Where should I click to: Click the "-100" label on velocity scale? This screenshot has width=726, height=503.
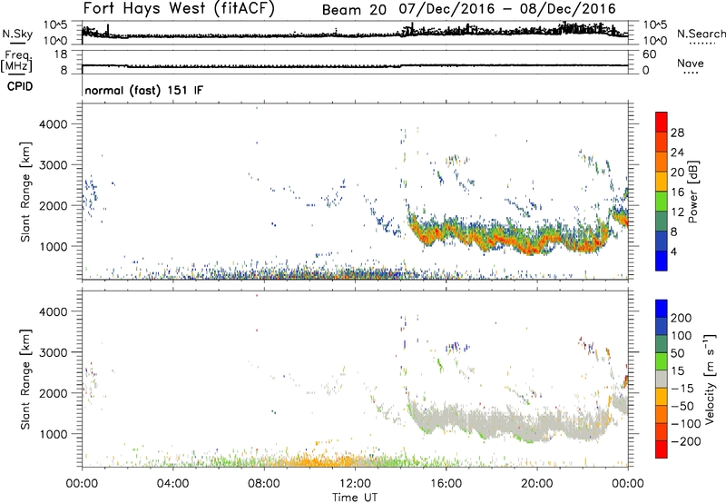[686, 423]
